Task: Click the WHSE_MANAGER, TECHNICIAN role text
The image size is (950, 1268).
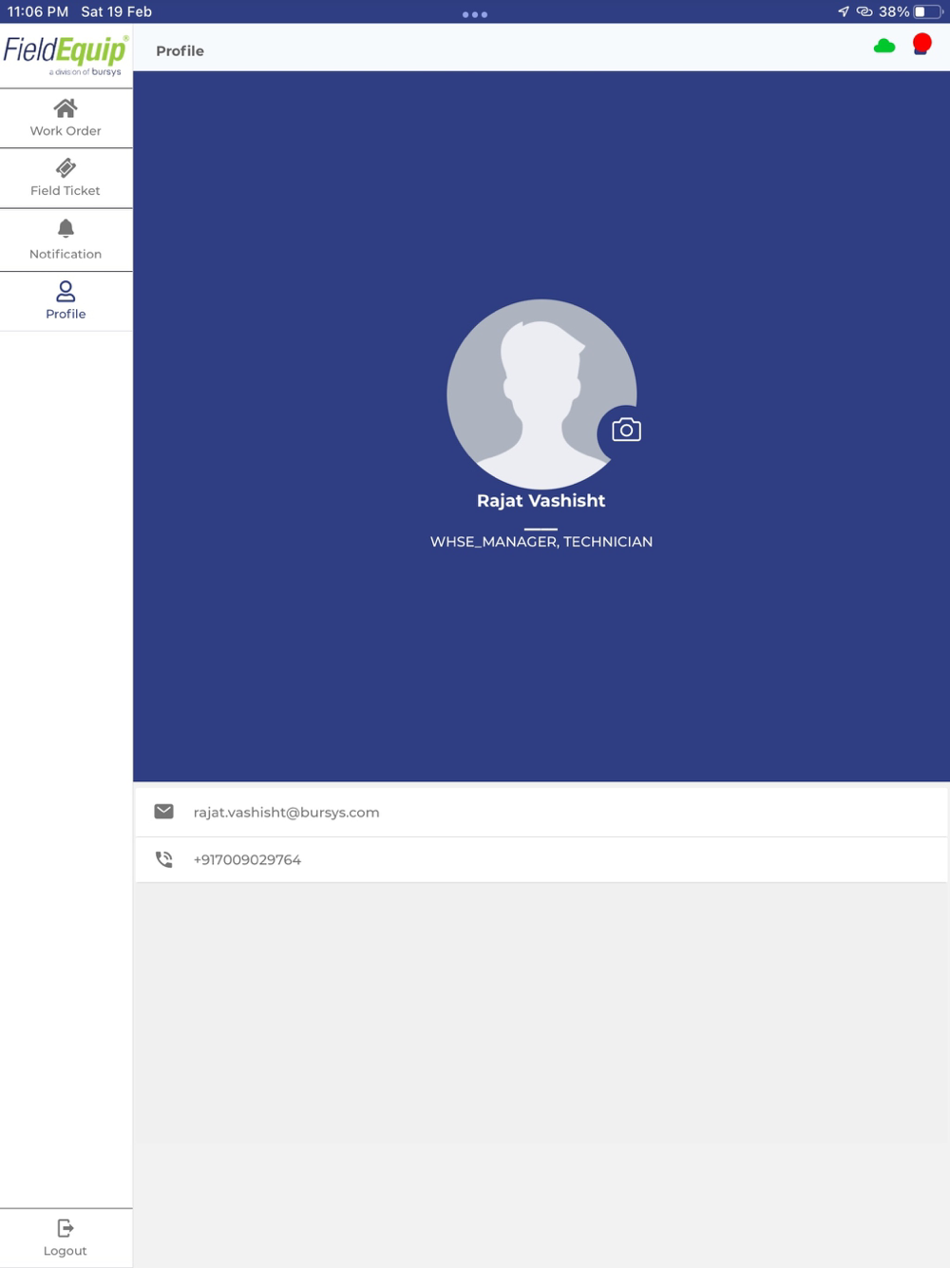Action: pos(541,542)
